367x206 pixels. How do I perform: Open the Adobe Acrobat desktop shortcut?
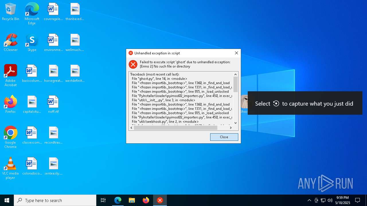pyautogui.click(x=11, y=76)
